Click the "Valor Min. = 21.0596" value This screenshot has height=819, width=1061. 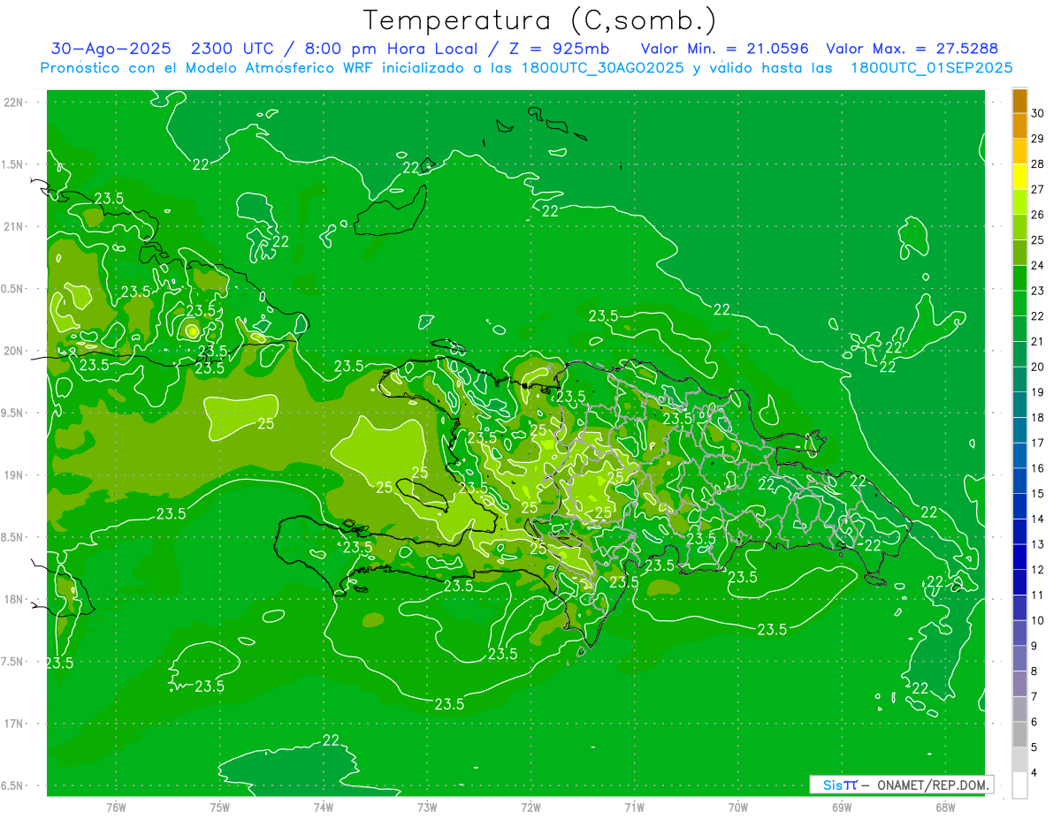724,49
